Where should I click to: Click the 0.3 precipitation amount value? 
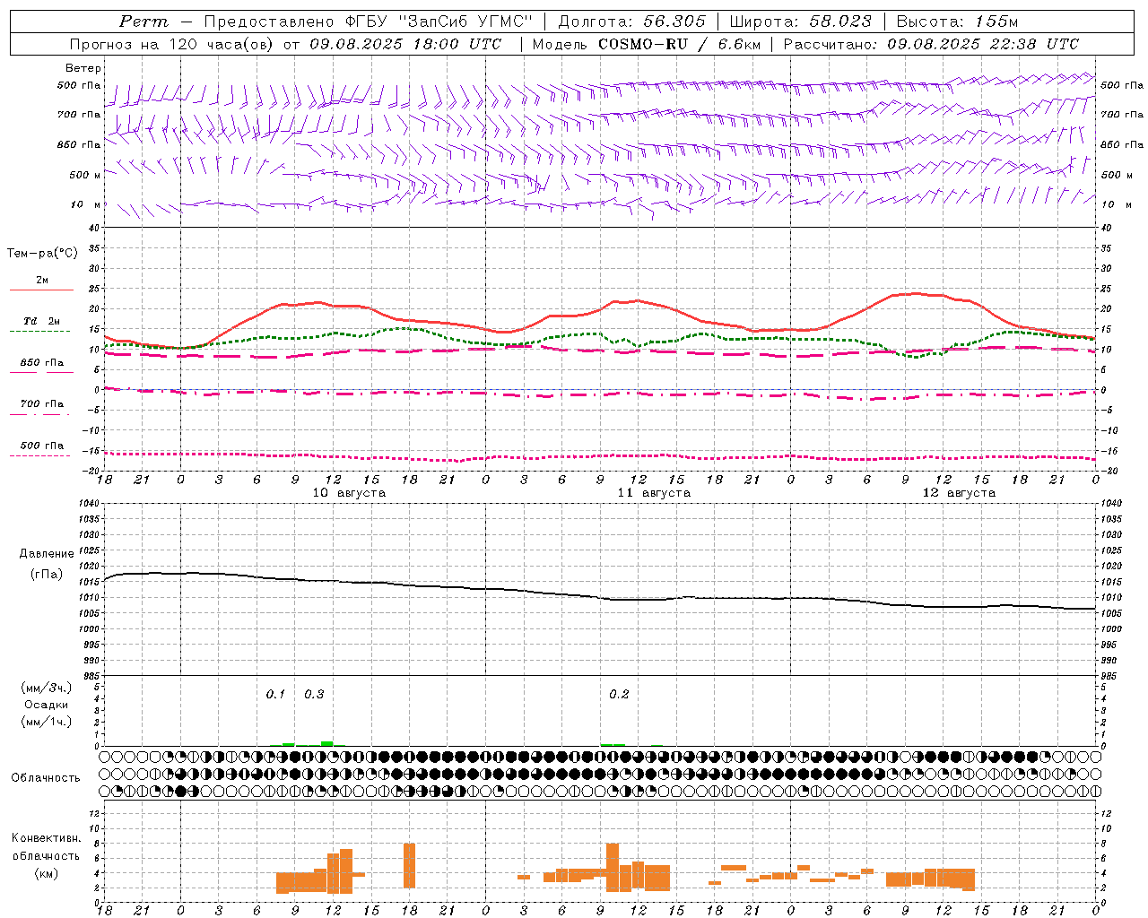314,695
